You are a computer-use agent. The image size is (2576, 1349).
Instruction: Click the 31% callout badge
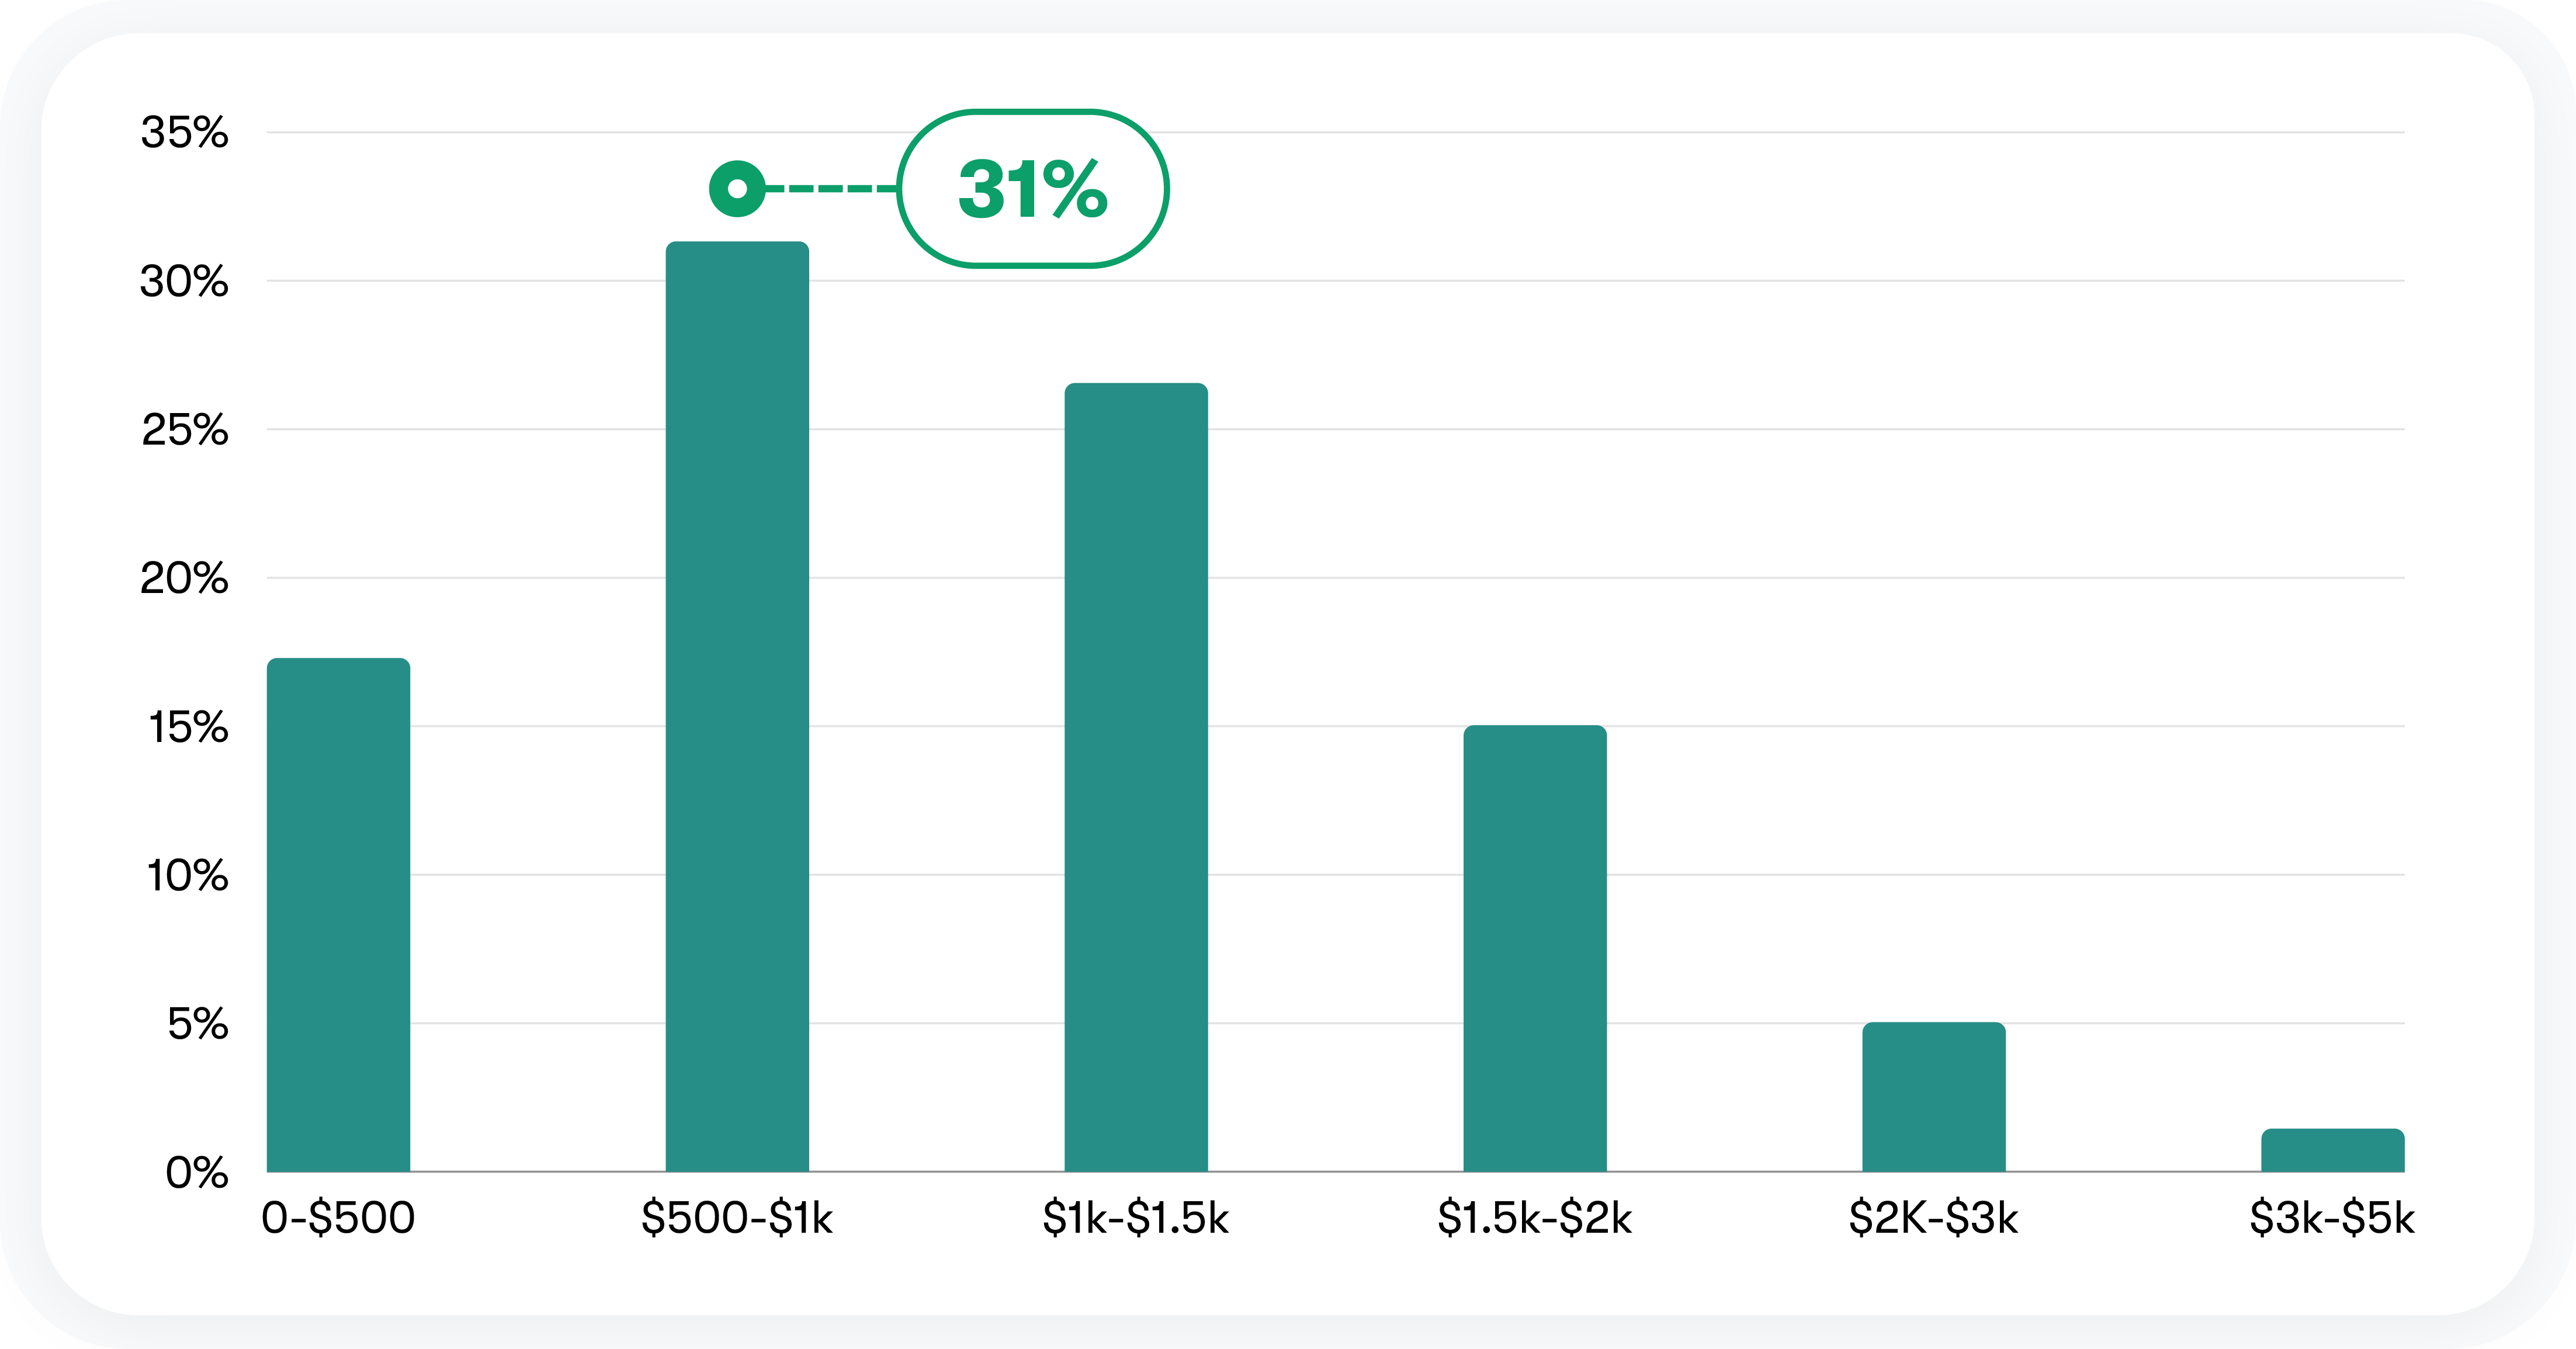click(x=1033, y=189)
